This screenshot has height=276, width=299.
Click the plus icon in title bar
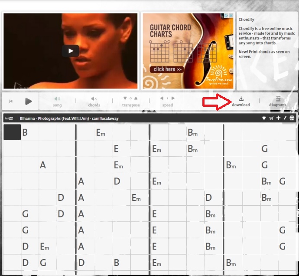pos(278,118)
